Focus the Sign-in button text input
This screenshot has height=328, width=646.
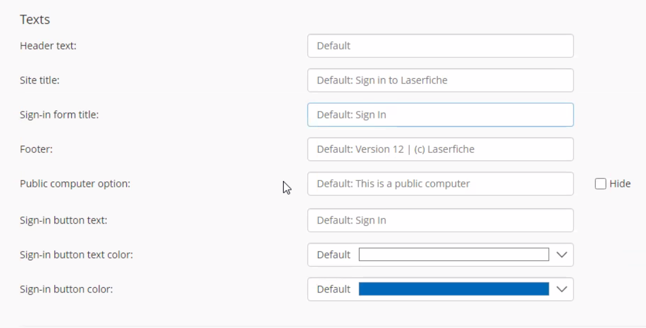point(440,221)
